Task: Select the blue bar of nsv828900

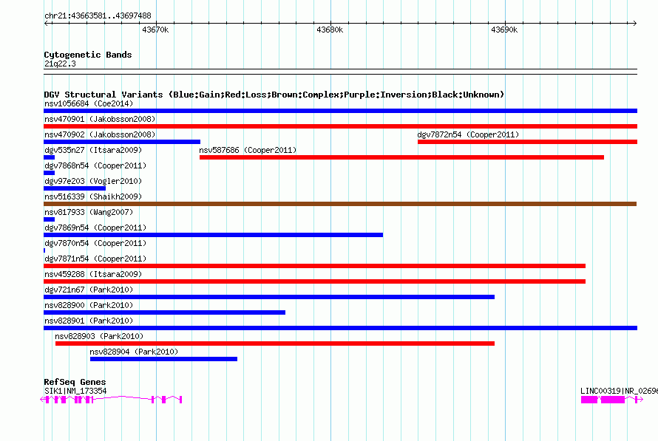Action: [164, 312]
